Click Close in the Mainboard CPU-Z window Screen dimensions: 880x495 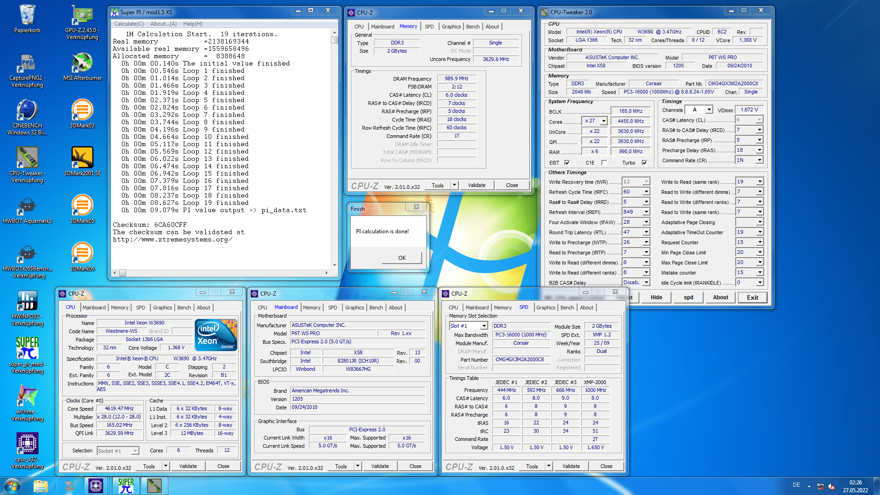(415, 466)
